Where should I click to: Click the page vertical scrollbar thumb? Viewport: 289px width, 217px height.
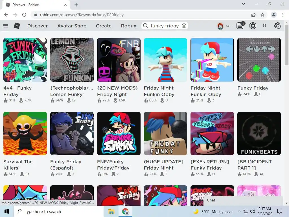pyautogui.click(x=286, y=45)
